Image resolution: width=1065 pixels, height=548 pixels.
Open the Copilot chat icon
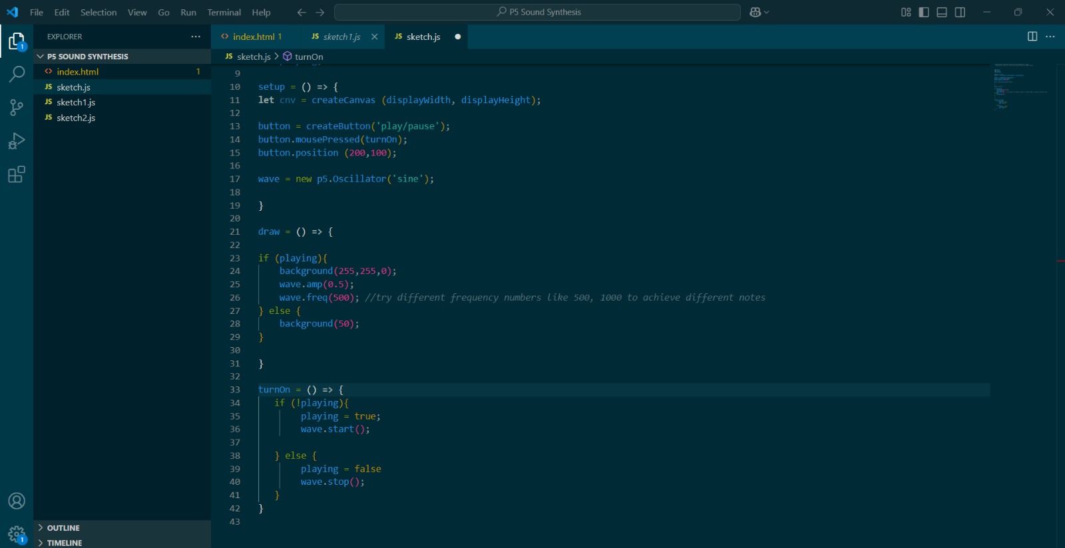point(755,12)
